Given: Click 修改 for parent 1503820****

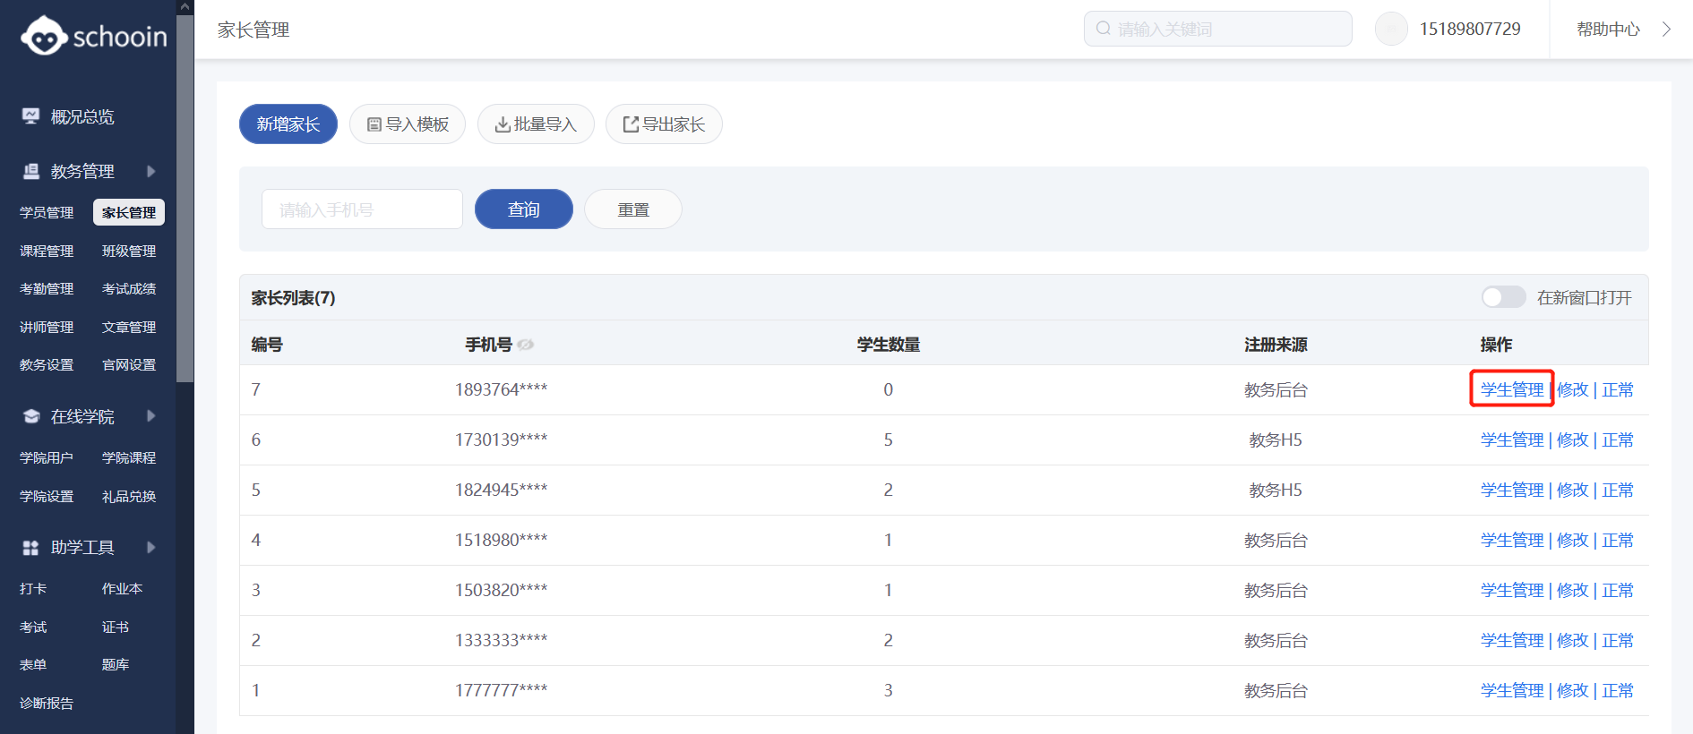Looking at the screenshot, I should pos(1572,590).
